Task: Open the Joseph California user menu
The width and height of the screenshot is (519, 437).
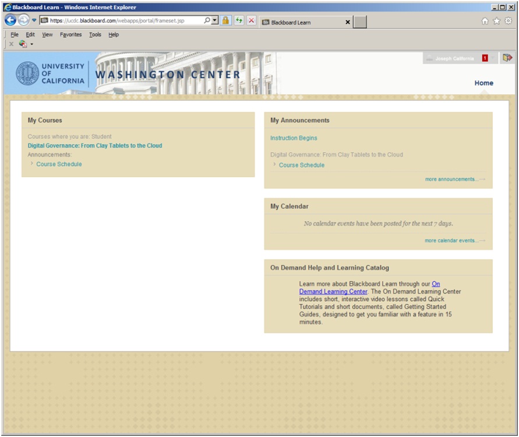Action: (x=454, y=58)
